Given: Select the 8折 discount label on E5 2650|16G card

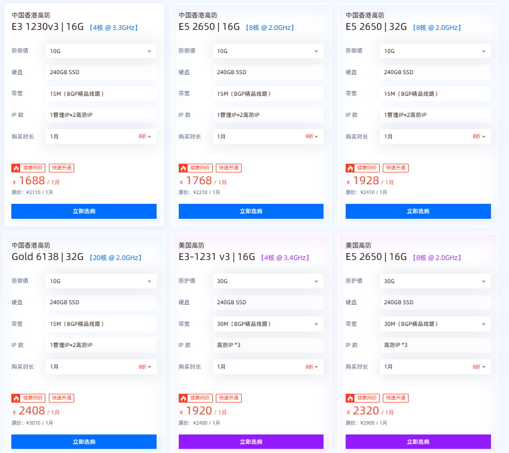Looking at the screenshot, I should 309,136.
